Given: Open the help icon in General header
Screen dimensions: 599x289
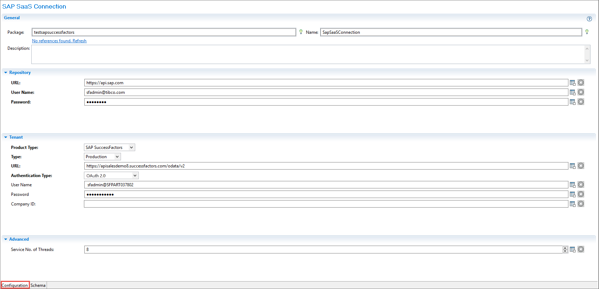Looking at the screenshot, I should click(x=589, y=19).
